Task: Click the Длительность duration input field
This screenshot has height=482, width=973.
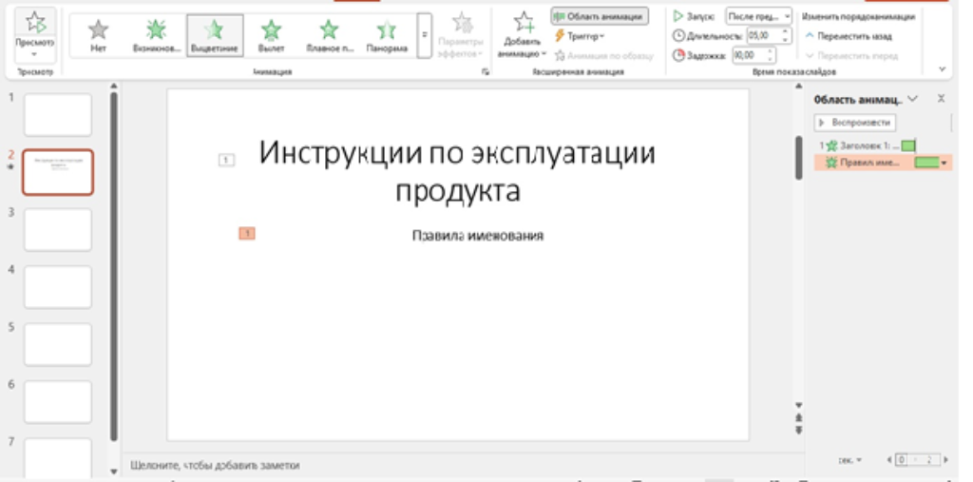Action: pos(763,35)
